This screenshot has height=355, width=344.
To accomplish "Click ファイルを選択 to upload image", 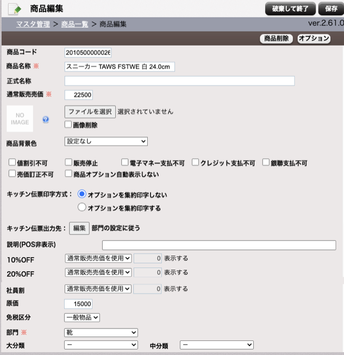I will tap(90, 111).
